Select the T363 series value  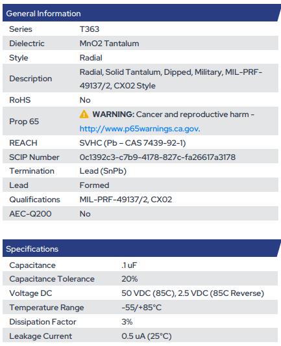pos(90,29)
